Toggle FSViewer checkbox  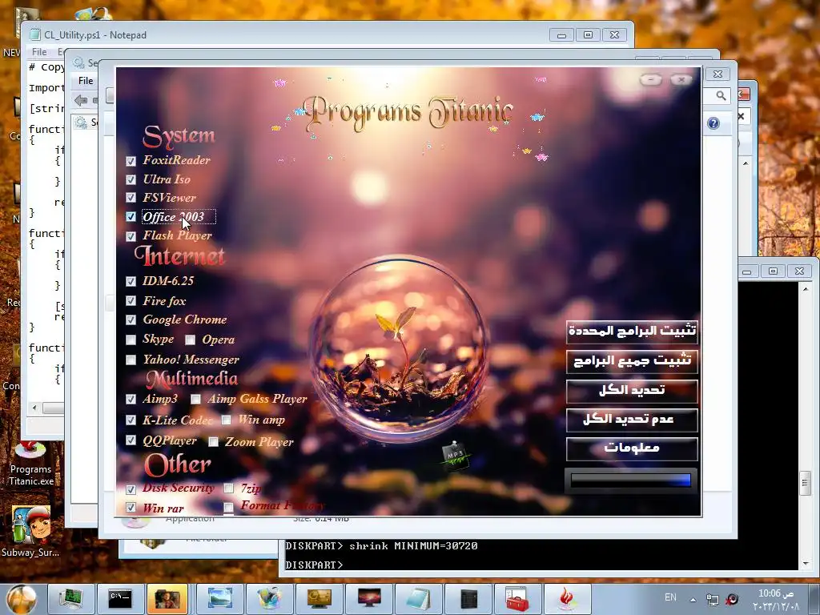[131, 198]
